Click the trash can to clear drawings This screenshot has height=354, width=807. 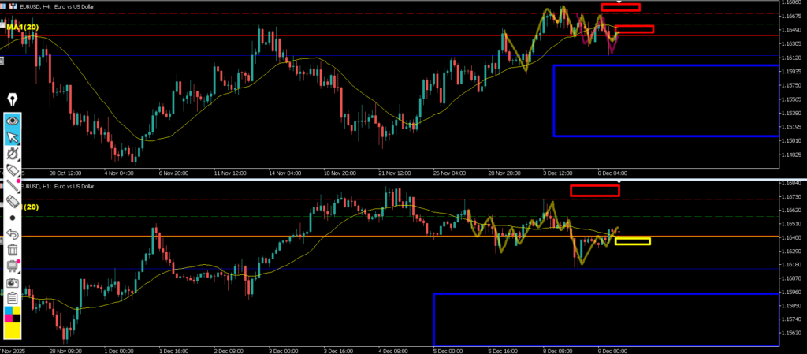[13, 250]
